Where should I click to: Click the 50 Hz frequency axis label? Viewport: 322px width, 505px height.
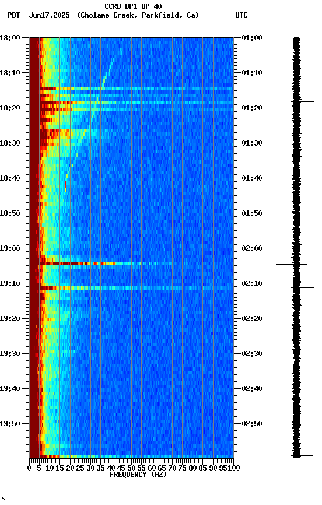(131, 468)
